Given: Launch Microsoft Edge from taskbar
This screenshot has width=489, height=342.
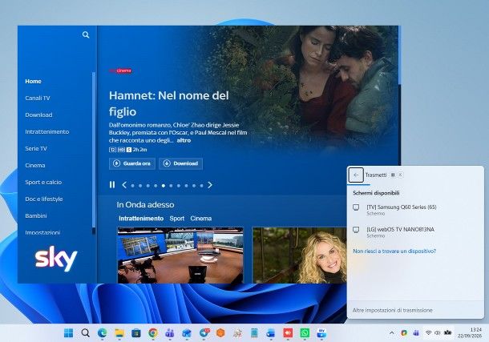Looking at the screenshot, I should tap(102, 333).
